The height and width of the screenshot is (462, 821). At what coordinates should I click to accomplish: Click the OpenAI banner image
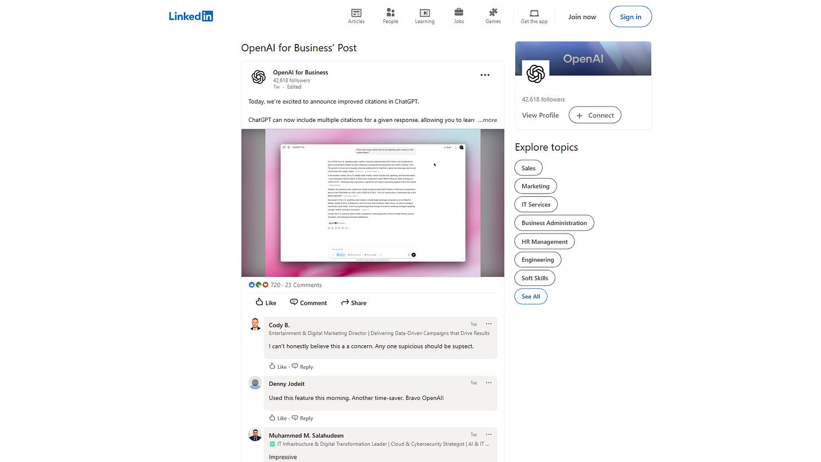click(583, 58)
